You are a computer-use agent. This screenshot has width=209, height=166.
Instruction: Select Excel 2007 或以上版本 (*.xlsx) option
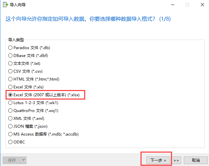coord(44,95)
